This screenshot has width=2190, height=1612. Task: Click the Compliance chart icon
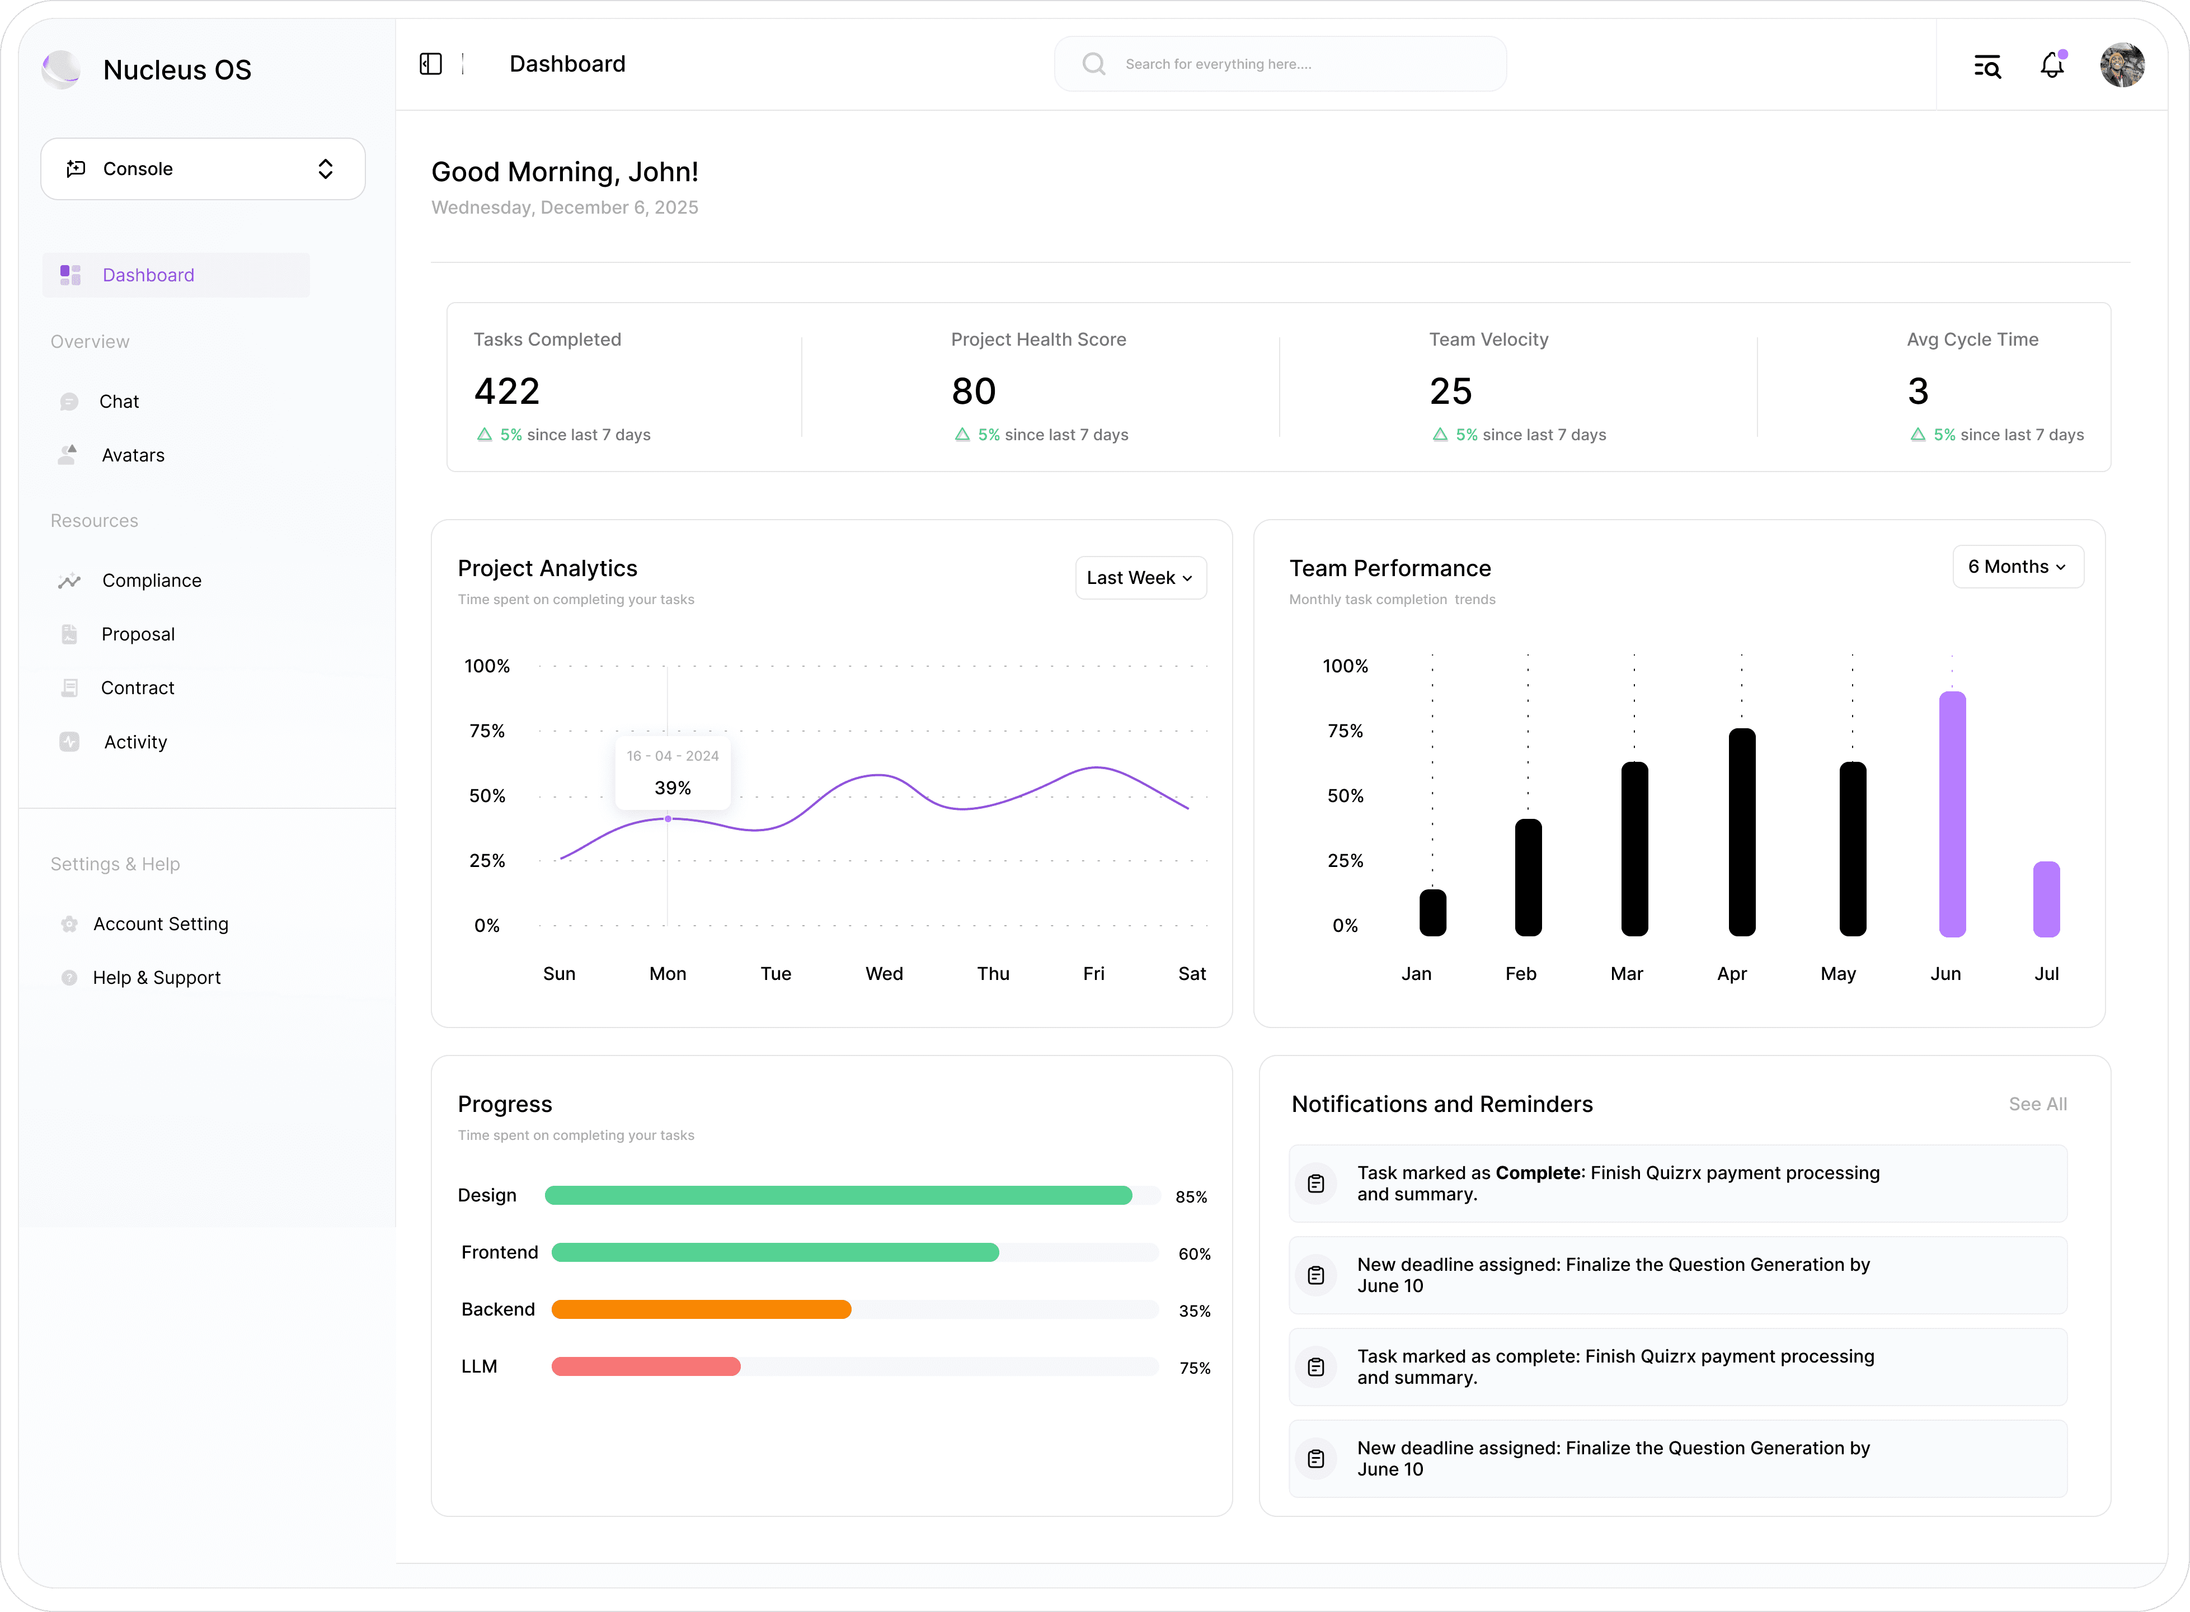[x=69, y=581]
